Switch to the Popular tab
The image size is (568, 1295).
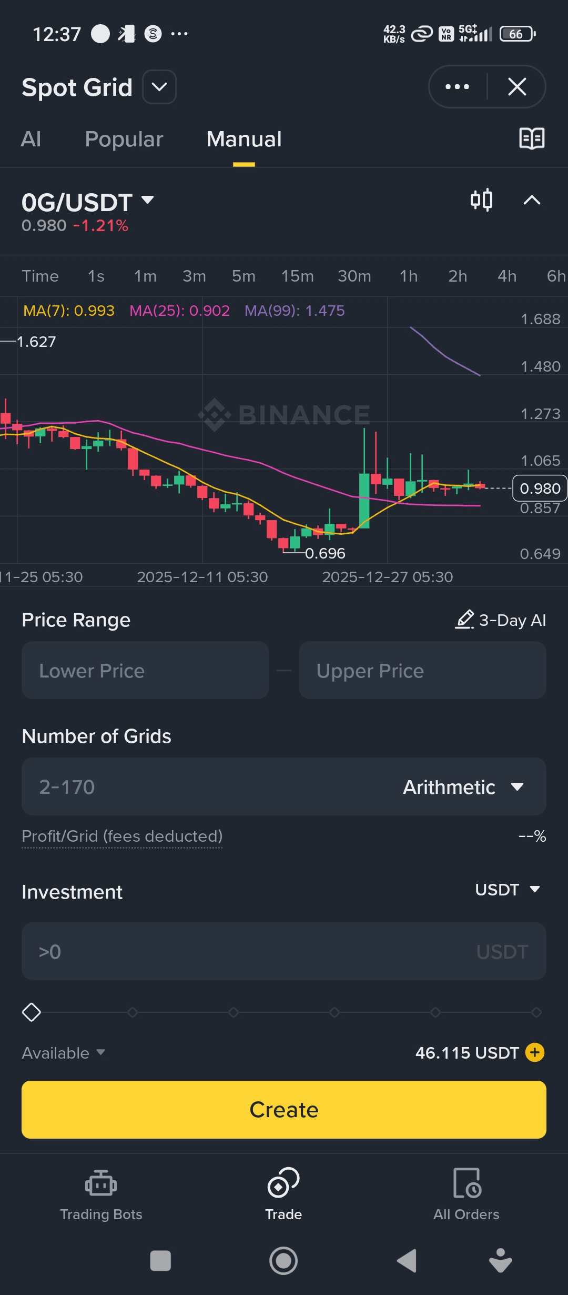[x=124, y=140]
